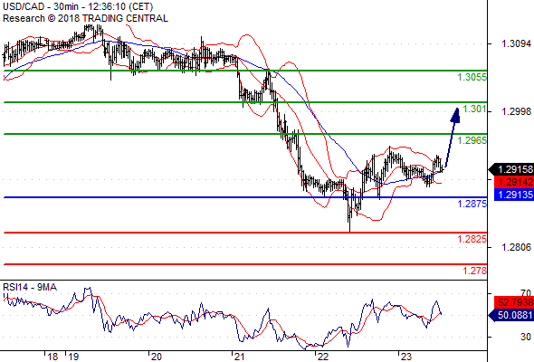The width and height of the screenshot is (534, 362).
Task: Select the Research 2018 TRADING CENTRAL caption
Action: coord(85,18)
